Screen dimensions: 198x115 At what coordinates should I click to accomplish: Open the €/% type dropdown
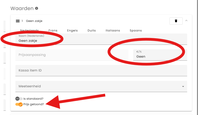(160, 55)
